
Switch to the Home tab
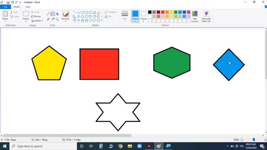click(17, 7)
